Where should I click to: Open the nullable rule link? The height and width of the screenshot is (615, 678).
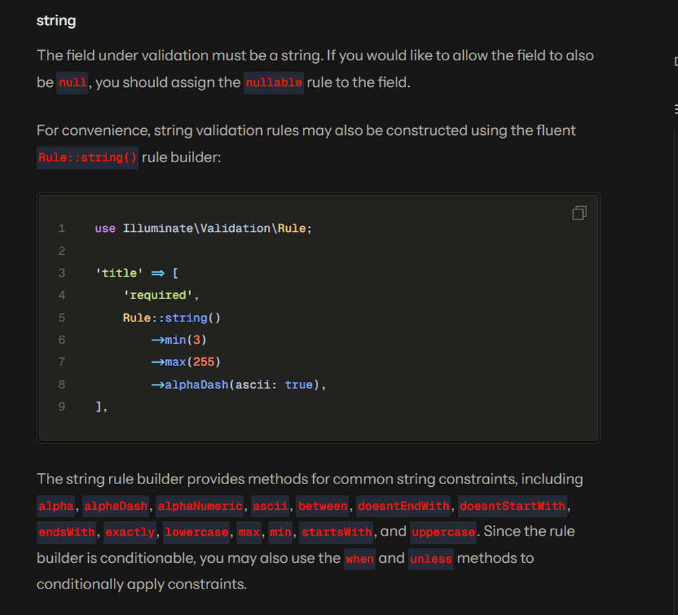coord(274,83)
